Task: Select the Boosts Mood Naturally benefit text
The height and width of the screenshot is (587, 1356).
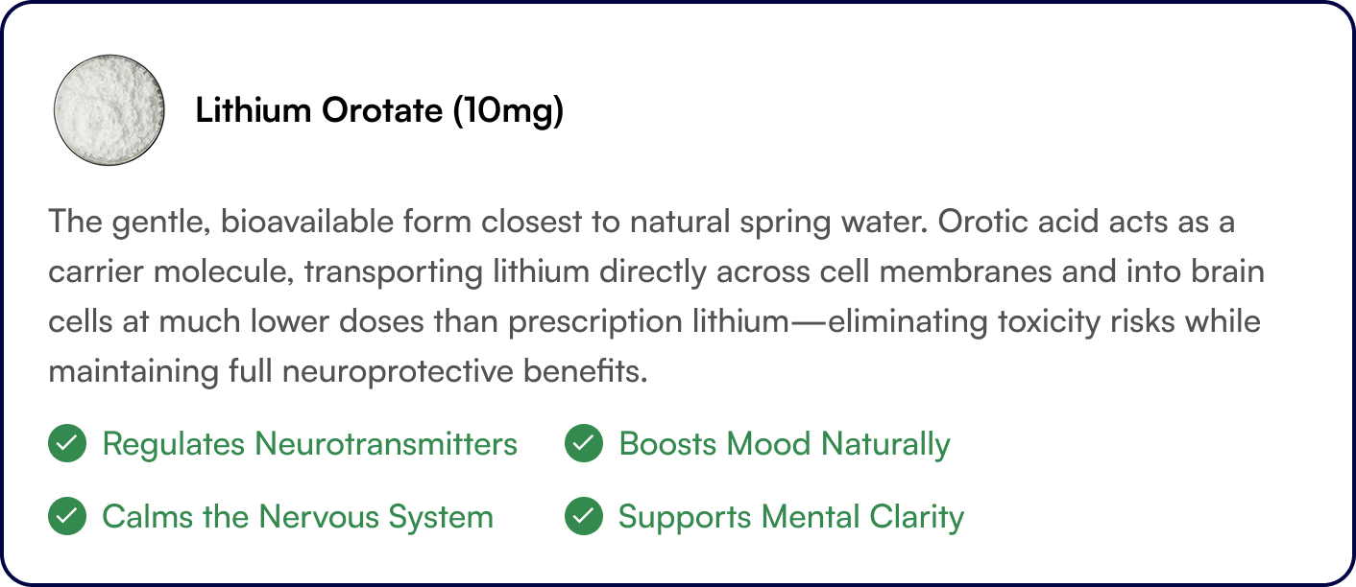Action: (x=785, y=444)
